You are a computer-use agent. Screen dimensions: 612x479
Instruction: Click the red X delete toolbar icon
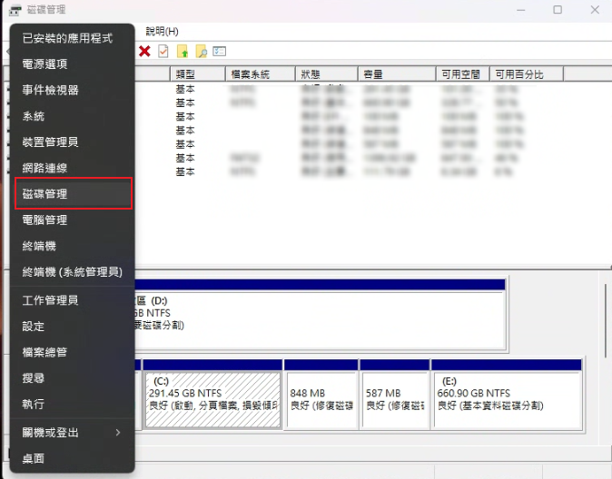(144, 51)
